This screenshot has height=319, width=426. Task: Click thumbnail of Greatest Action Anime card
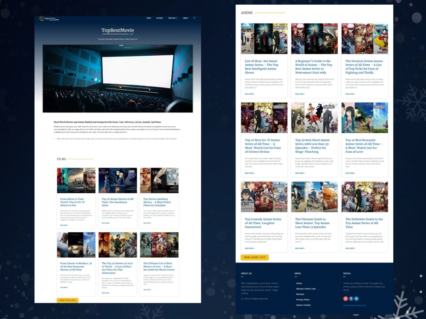point(365,39)
